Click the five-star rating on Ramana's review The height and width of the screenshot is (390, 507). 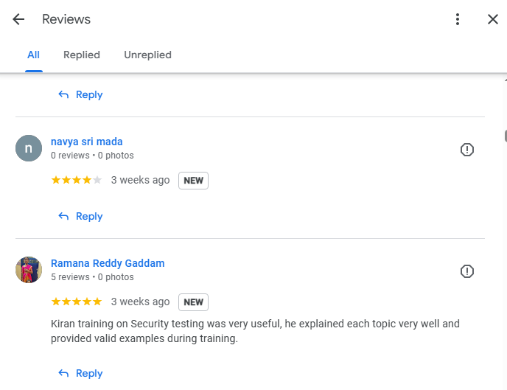[77, 302]
